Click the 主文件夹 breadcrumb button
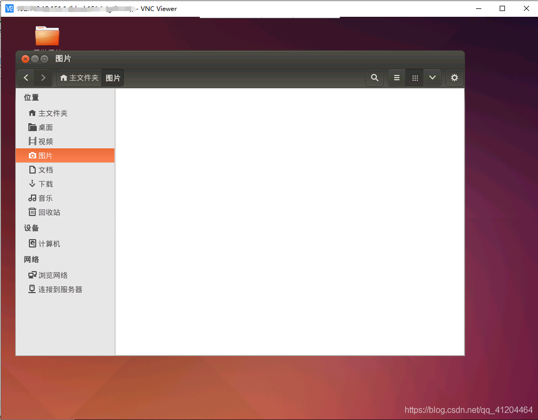The height and width of the screenshot is (420, 538). [x=79, y=78]
